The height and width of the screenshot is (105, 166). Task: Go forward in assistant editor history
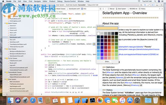pos(106,9)
